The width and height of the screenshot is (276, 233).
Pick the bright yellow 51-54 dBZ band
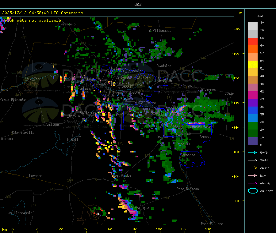tap(253, 65)
